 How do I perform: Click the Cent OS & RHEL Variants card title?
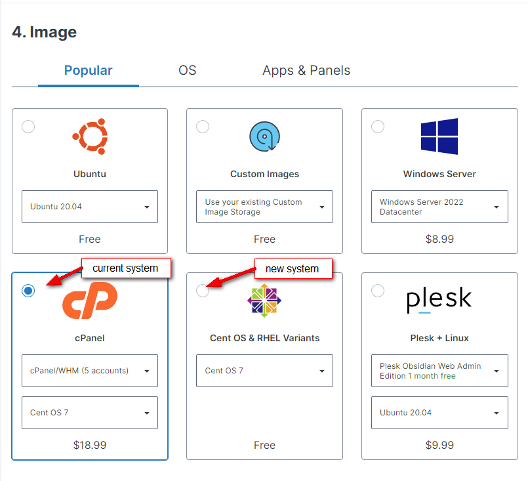264,338
